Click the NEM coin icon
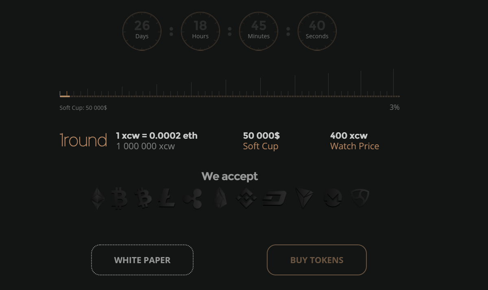Screen dimensions: 488x290 360,198
